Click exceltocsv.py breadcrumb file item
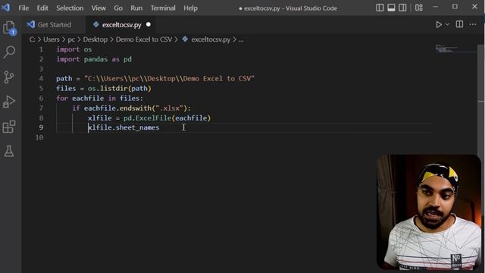Image resolution: width=485 pixels, height=273 pixels. click(x=207, y=39)
